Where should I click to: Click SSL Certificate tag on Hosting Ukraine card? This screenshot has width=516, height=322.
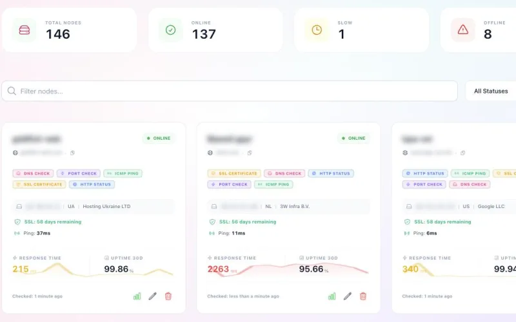click(x=39, y=184)
